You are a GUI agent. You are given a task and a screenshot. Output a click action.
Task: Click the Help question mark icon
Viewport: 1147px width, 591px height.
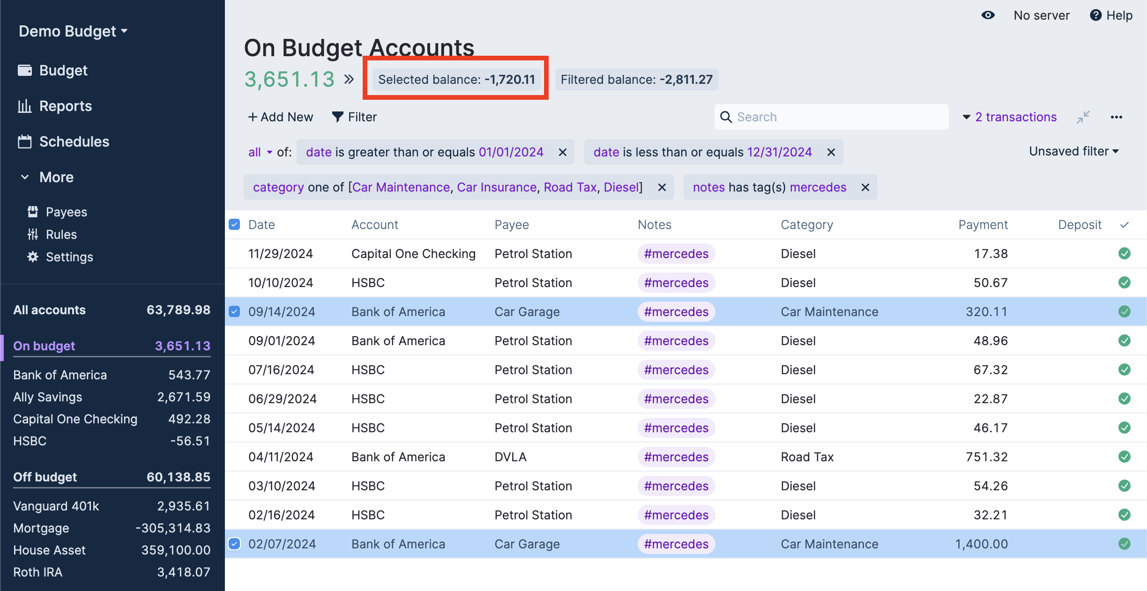[x=1095, y=15]
